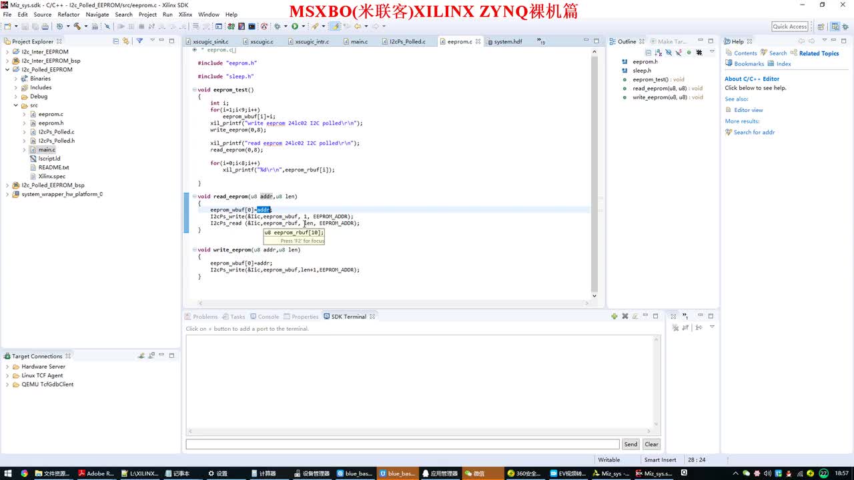Click the Windows Start button

7,473
